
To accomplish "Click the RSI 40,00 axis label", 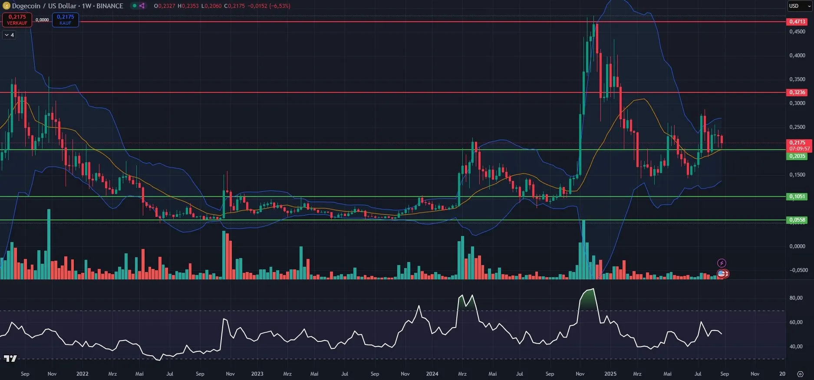I will pyautogui.click(x=796, y=347).
